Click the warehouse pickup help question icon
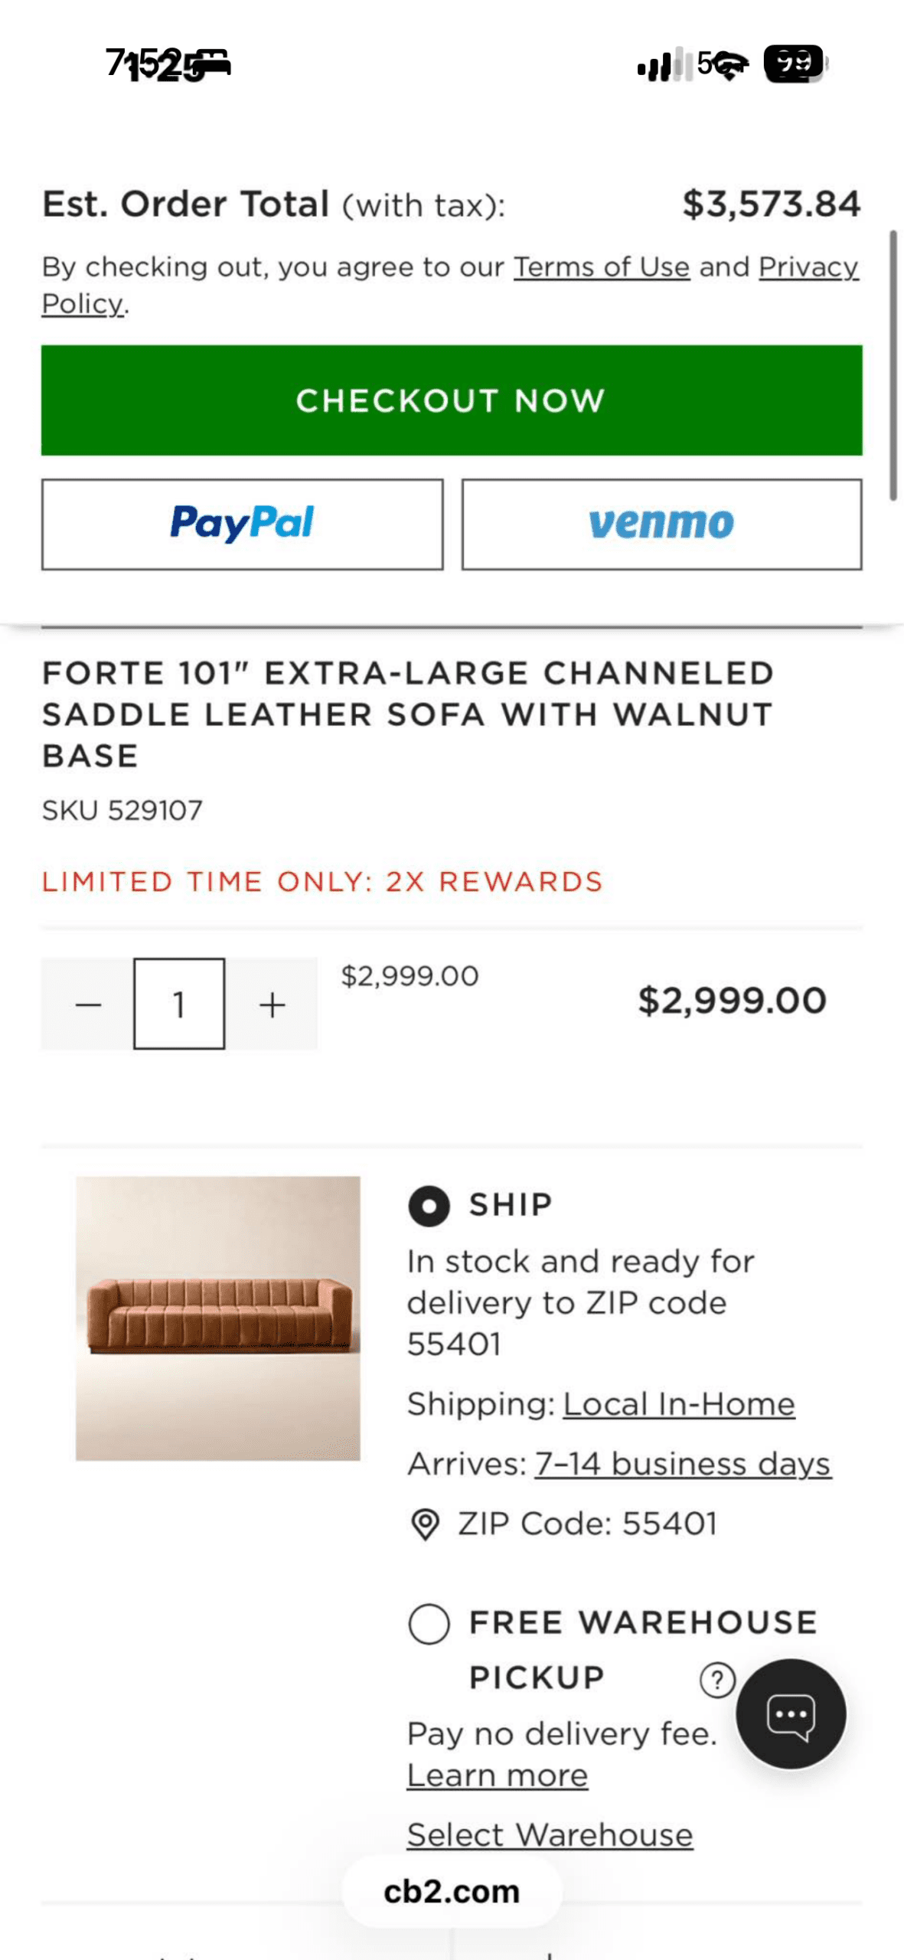The image size is (904, 1960). (x=716, y=1680)
